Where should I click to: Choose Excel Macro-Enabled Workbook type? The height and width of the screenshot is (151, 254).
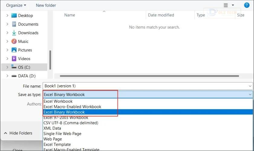(148, 107)
